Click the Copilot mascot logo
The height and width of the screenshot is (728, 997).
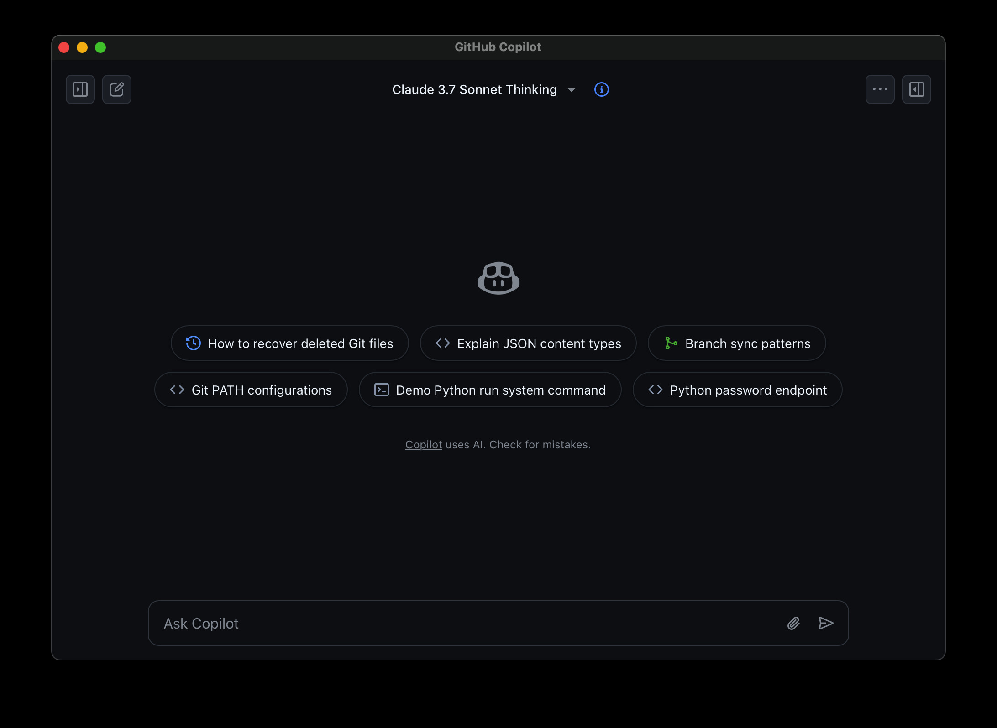[x=498, y=278]
